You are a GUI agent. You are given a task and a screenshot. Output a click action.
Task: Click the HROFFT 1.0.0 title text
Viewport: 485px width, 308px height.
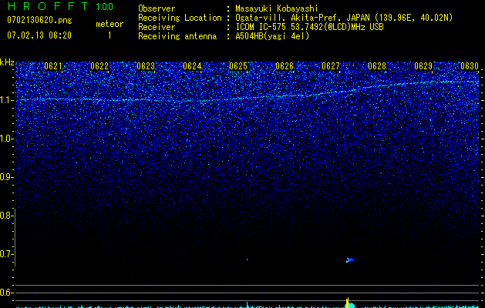coord(61,6)
